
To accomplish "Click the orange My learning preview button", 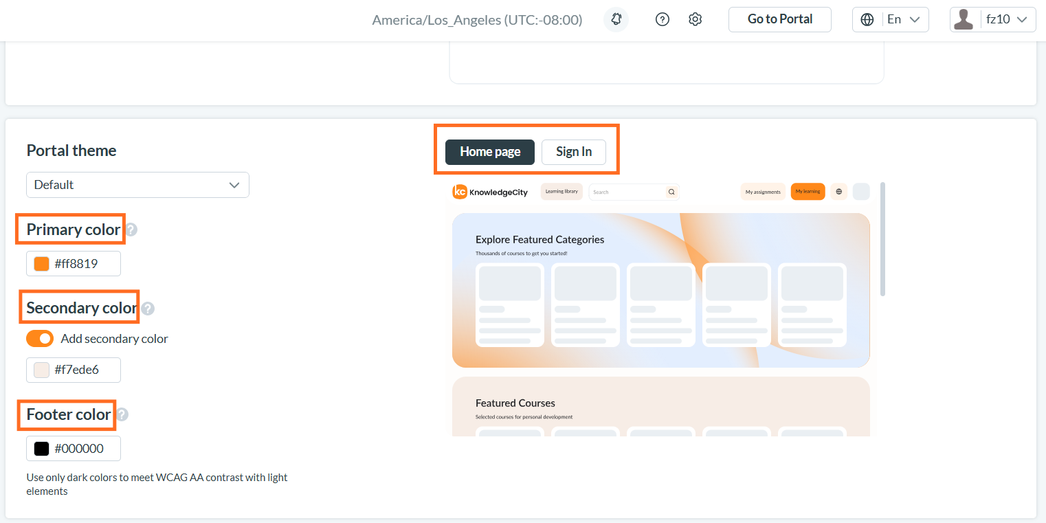I will pos(808,192).
